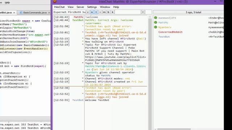The image size is (232, 130).
Task: Click NyanServ nick in operator status message
Action: (91, 73)
